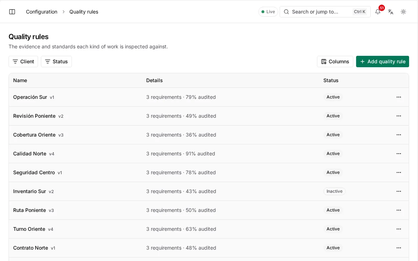Click the Status column header
The image size is (418, 261).
click(x=331, y=80)
